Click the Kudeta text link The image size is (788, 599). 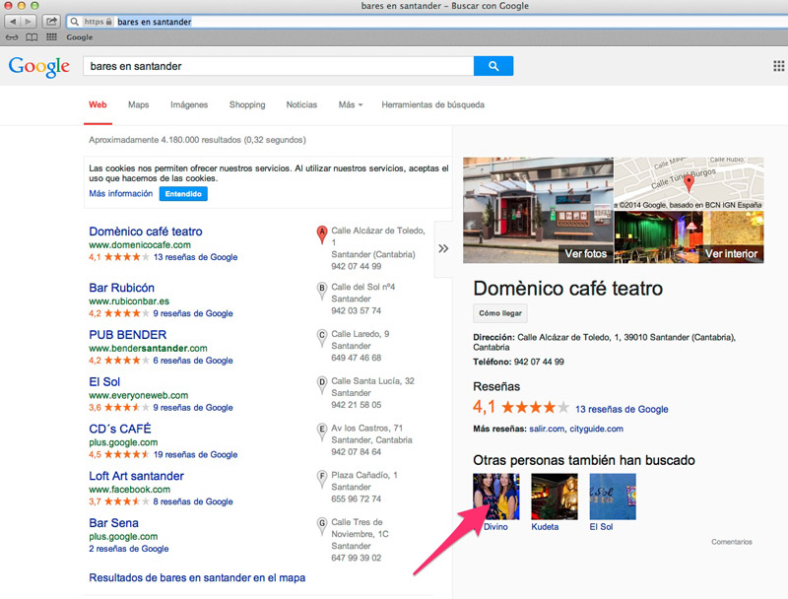tap(545, 527)
